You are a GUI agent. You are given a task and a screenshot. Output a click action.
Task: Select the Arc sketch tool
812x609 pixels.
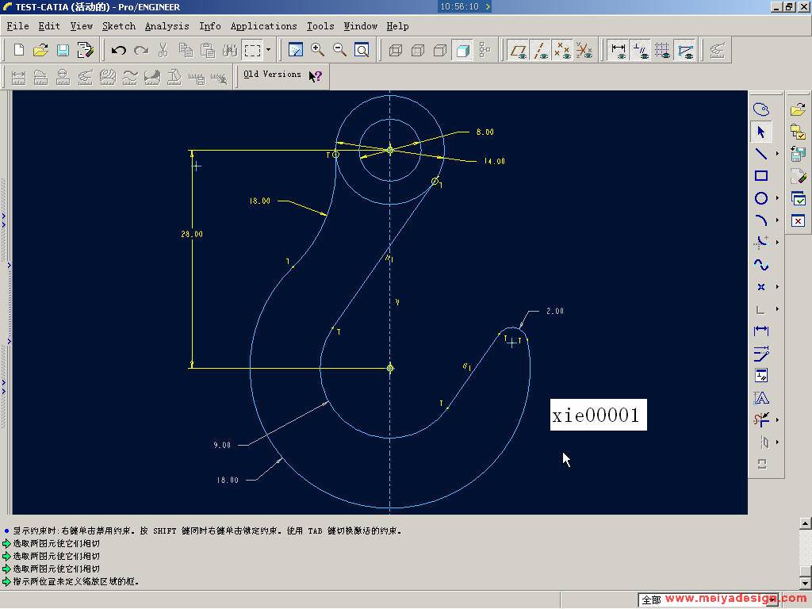coord(760,220)
